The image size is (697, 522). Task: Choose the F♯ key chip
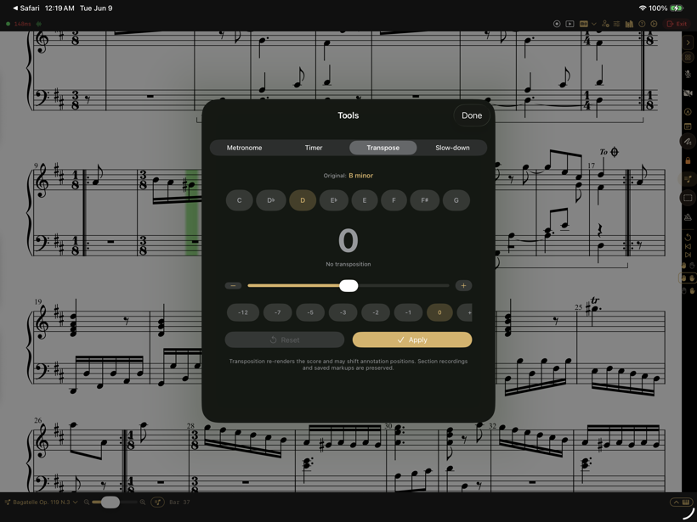(424, 200)
